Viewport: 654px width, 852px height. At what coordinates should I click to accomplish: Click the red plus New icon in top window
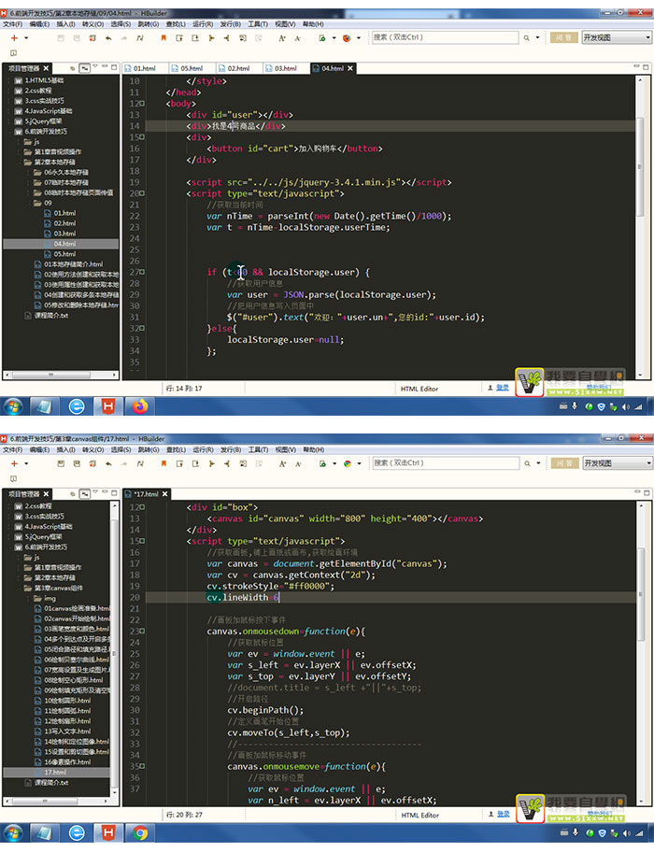click(14, 38)
